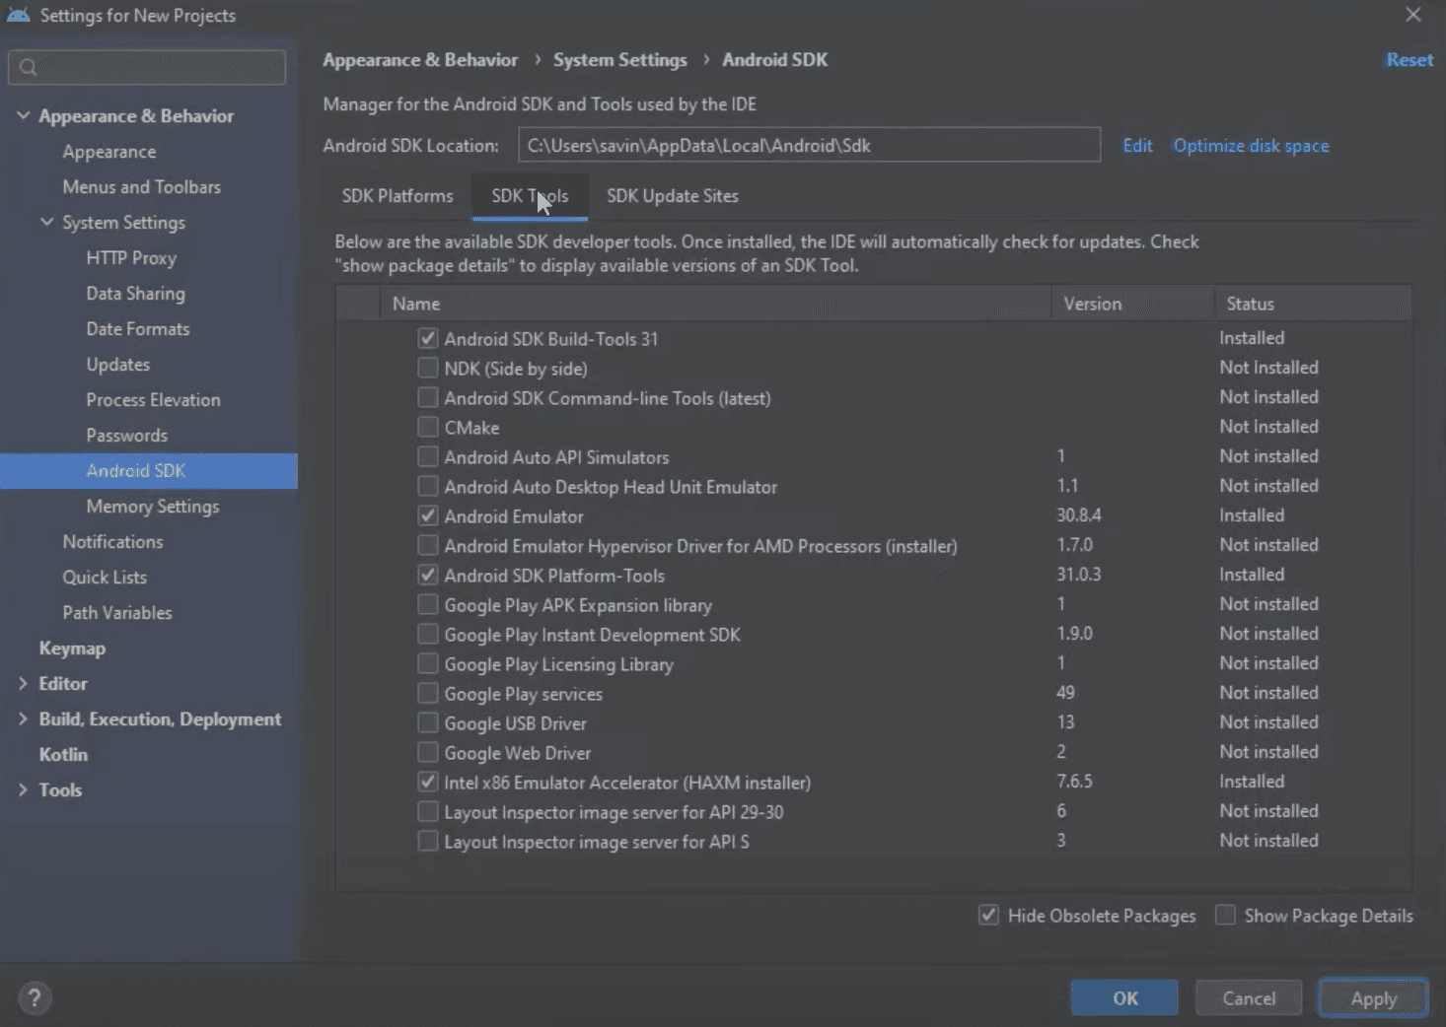Click the Optimize disk space link
The image size is (1446, 1027).
click(1251, 145)
